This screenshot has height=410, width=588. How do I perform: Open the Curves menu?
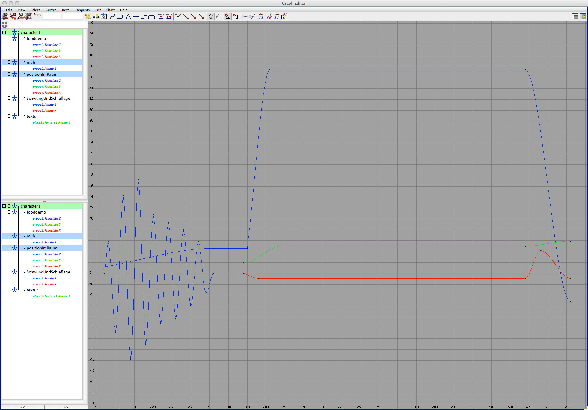[x=51, y=10]
